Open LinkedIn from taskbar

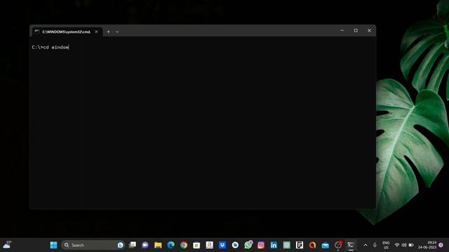point(274,245)
